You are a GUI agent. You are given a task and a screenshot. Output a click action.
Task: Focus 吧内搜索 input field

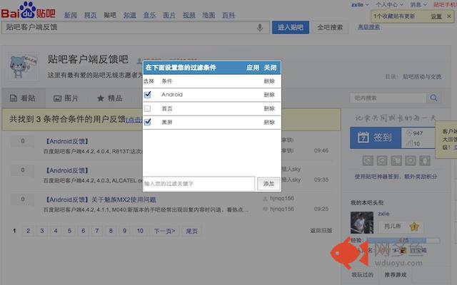pos(388,98)
